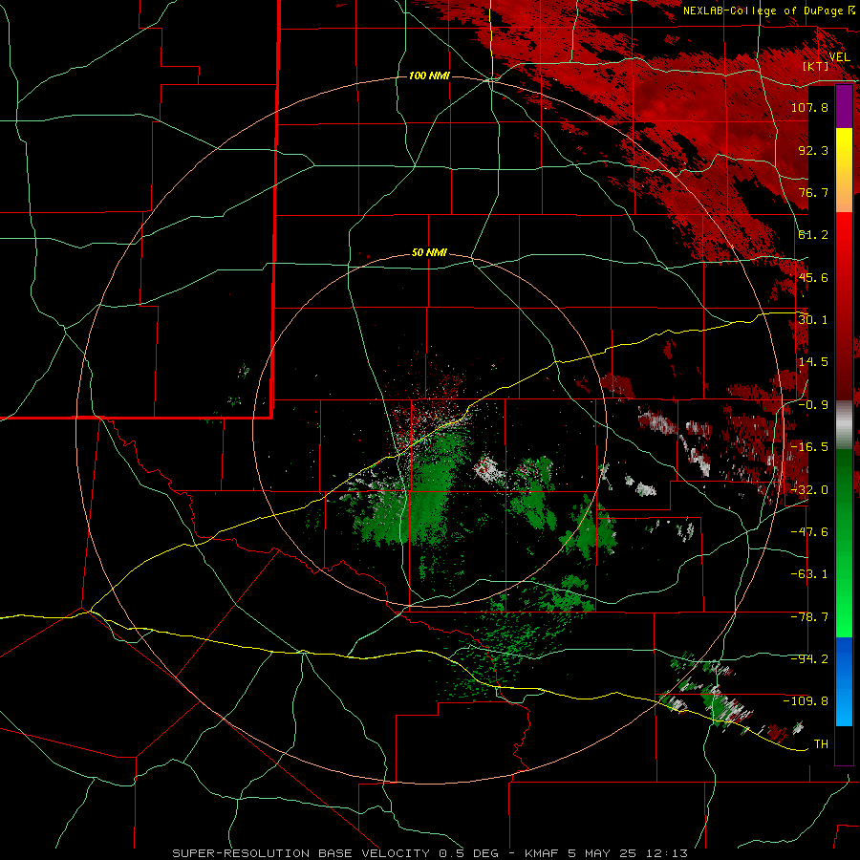Click the 100 NMI range ring label

tap(429, 75)
